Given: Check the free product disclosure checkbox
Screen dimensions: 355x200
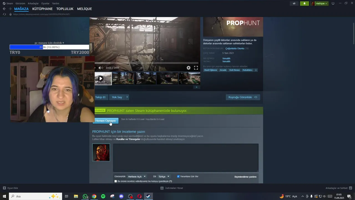Looking at the screenshot, I should (x=116, y=181).
